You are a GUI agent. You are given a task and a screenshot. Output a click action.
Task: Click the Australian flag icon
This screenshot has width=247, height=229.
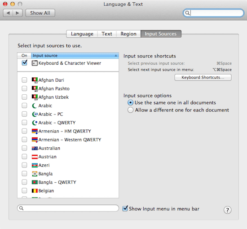(x=35, y=148)
